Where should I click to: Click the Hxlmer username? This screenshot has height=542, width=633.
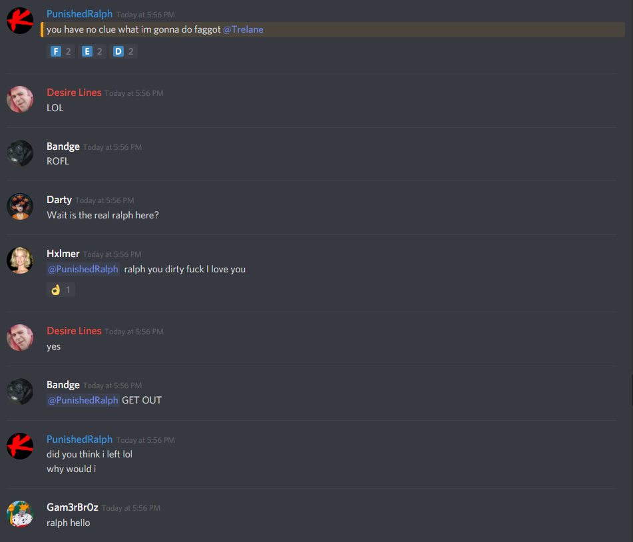63,254
